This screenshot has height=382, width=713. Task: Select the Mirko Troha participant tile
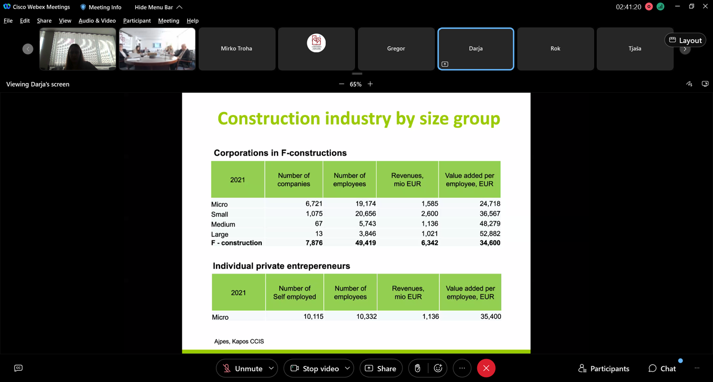[x=237, y=49]
